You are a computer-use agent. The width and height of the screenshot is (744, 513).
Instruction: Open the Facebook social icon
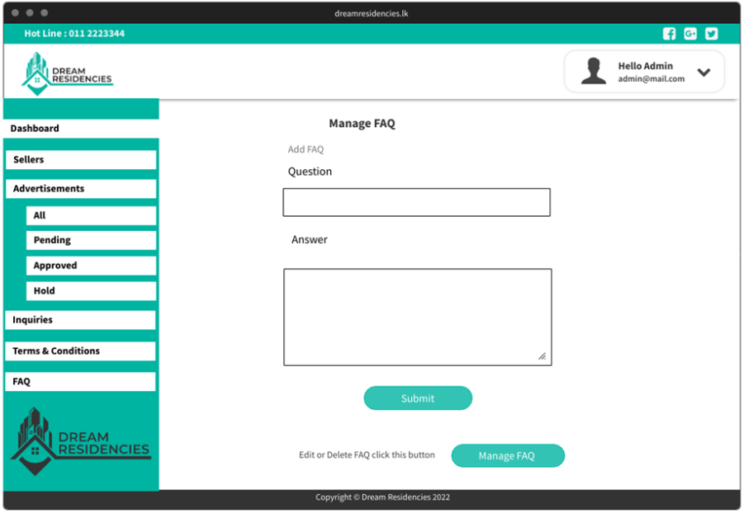coord(669,34)
